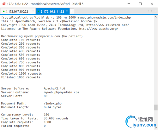Go to previous tab using left arrow
The image size is (158, 130).
pyautogui.click(x=149, y=11)
